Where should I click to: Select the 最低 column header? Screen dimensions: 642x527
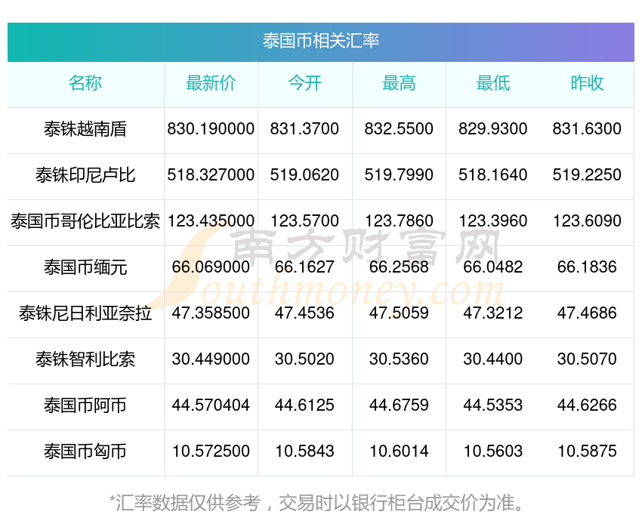(493, 83)
